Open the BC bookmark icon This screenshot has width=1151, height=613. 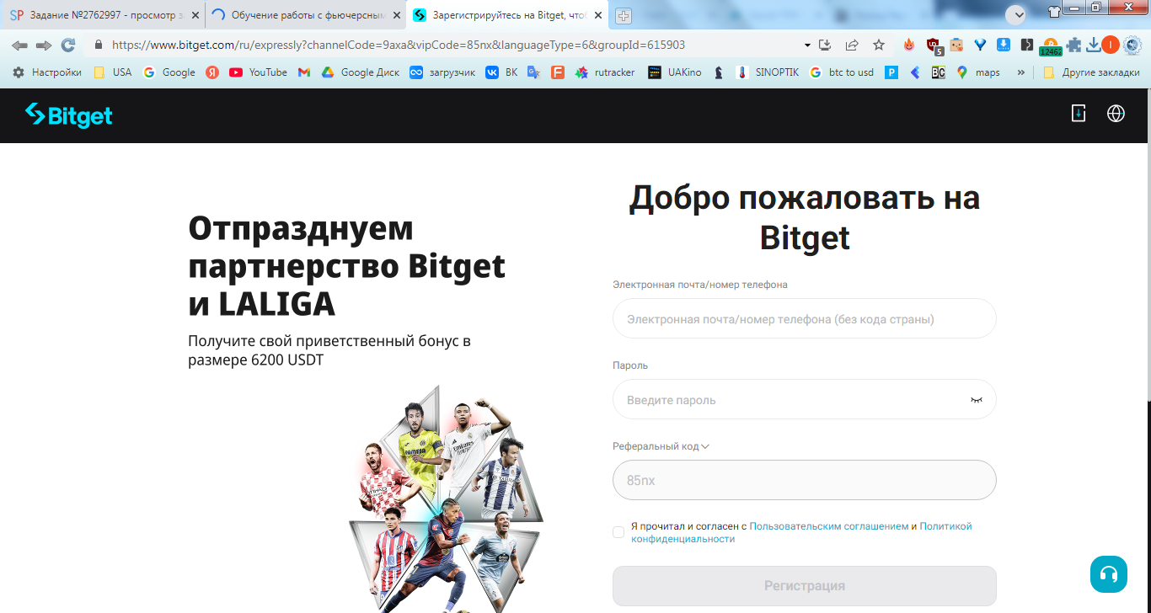click(938, 72)
